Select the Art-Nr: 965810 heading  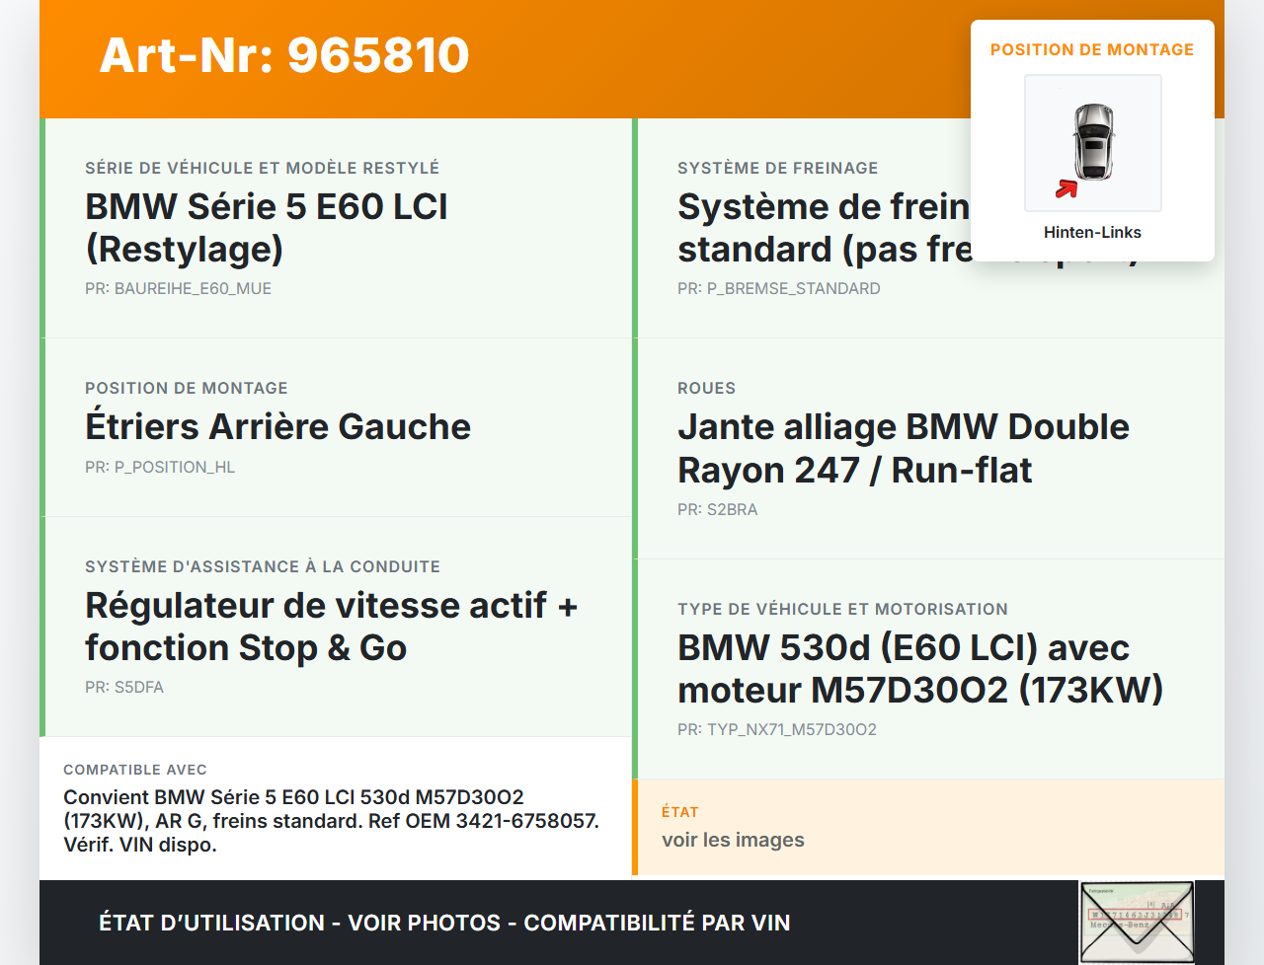tap(284, 55)
